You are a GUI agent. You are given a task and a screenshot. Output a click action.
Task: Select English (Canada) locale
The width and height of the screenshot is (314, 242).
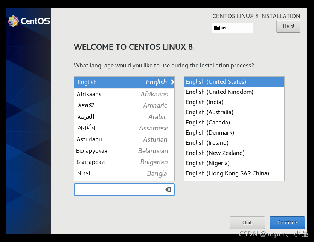(x=234, y=122)
